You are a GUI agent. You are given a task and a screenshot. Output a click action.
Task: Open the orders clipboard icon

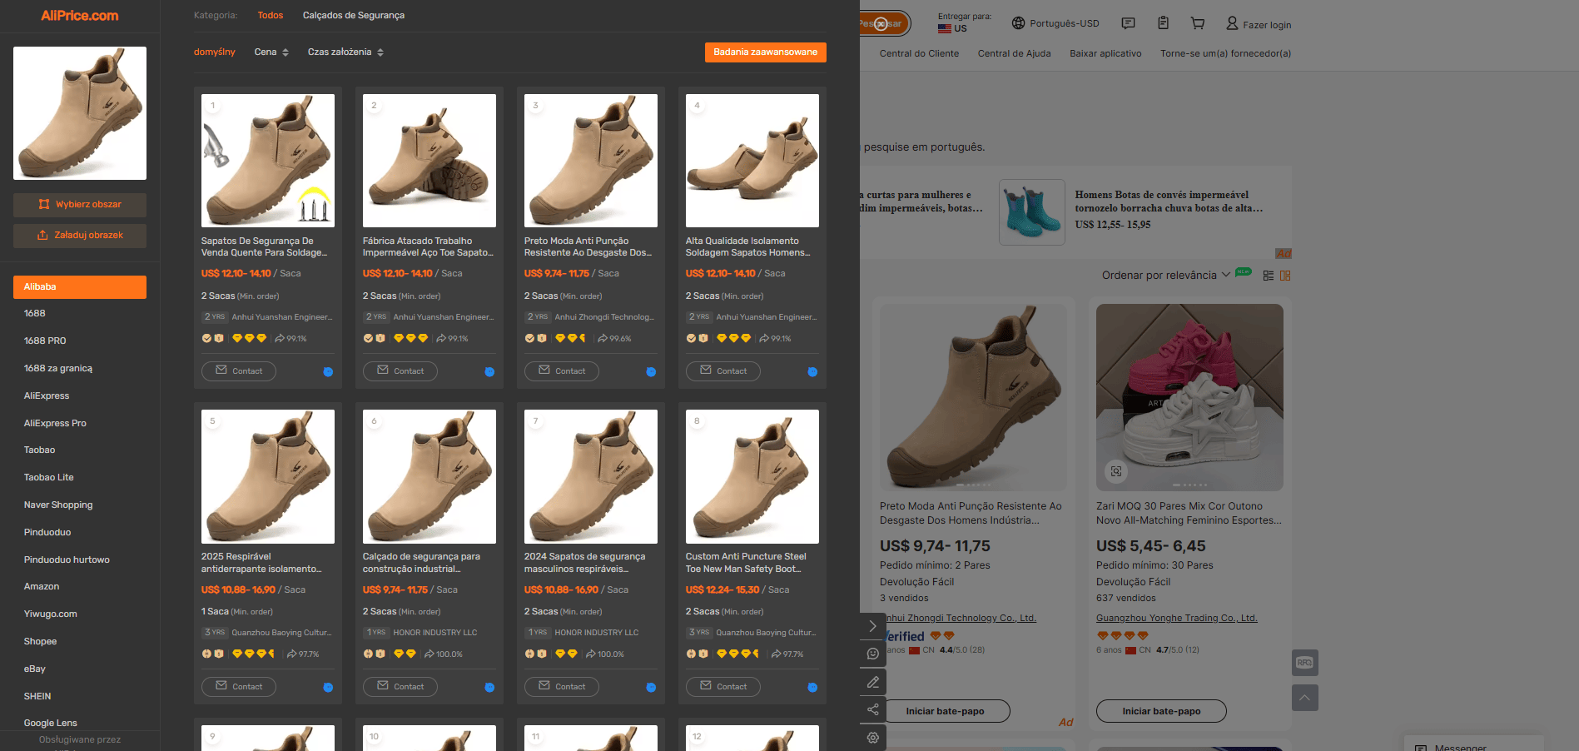(x=1163, y=23)
